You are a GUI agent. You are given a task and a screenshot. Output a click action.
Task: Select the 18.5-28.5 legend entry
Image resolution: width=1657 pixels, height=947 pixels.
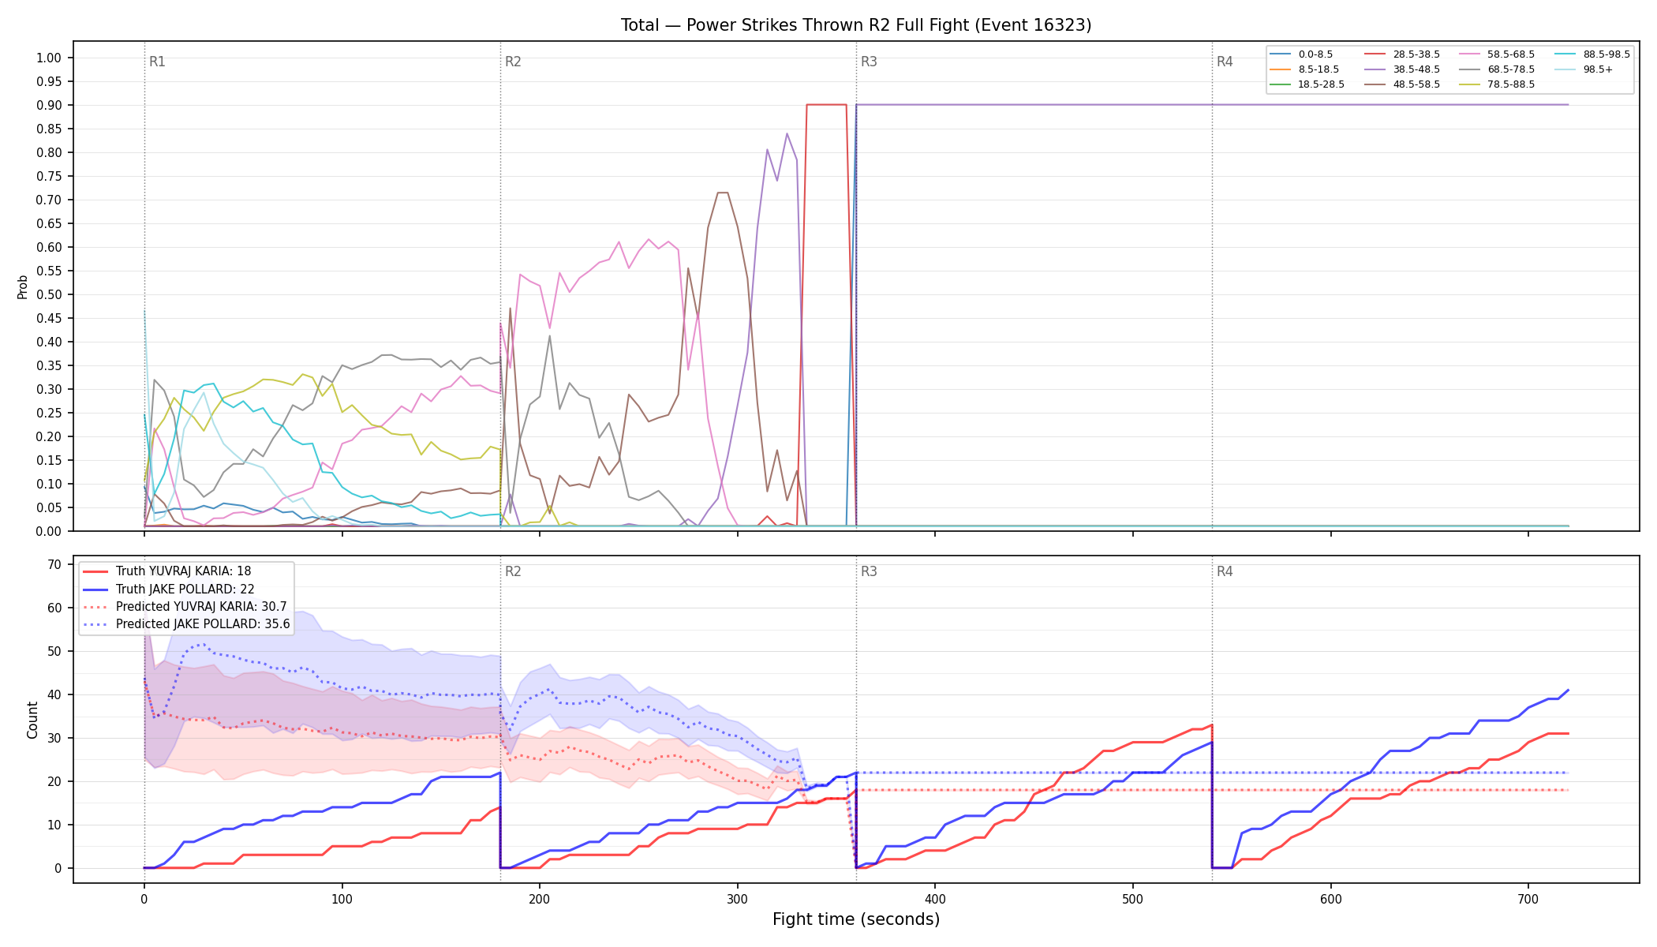pyautogui.click(x=1307, y=84)
